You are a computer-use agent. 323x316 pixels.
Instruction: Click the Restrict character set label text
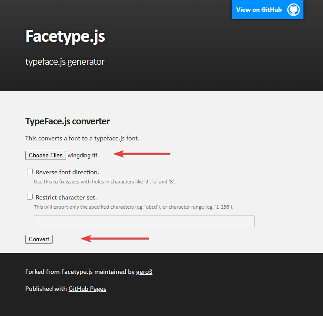pos(66,197)
